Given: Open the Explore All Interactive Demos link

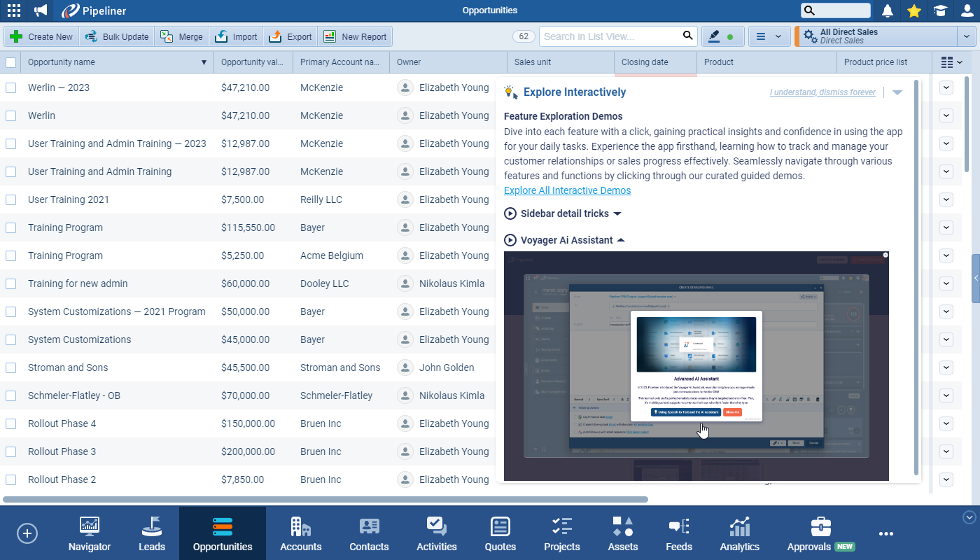Looking at the screenshot, I should coord(567,190).
